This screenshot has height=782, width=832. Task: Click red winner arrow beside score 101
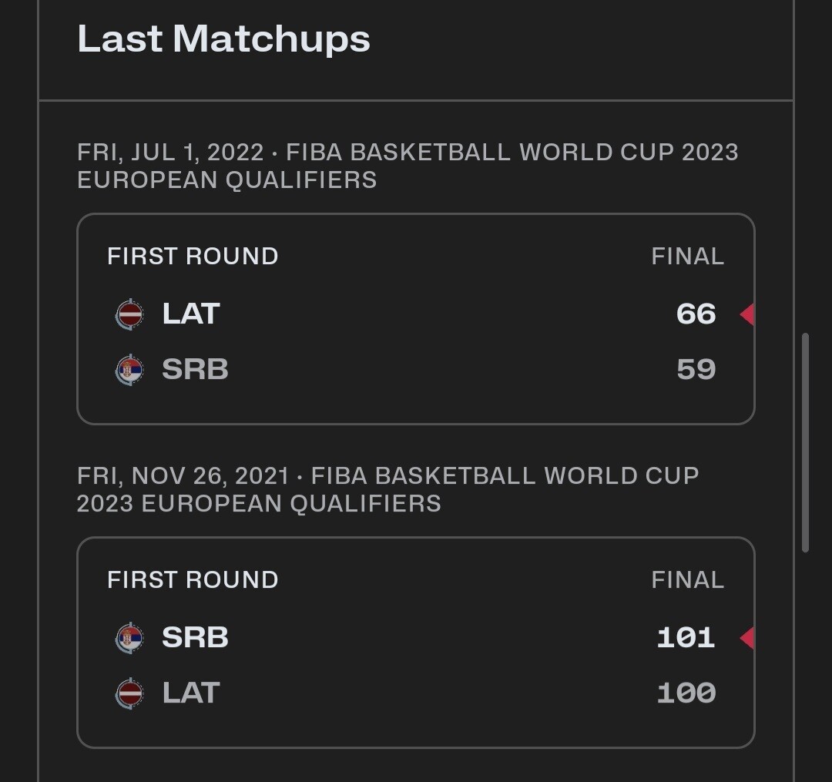coord(746,638)
